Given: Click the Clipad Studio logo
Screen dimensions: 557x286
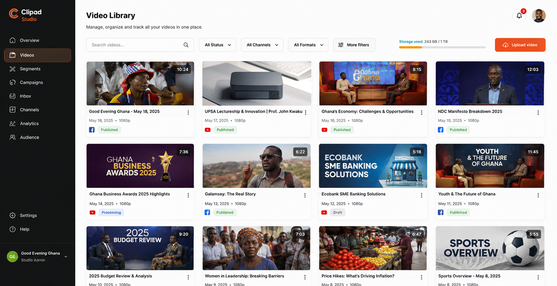Looking at the screenshot, I should pyautogui.click(x=25, y=15).
